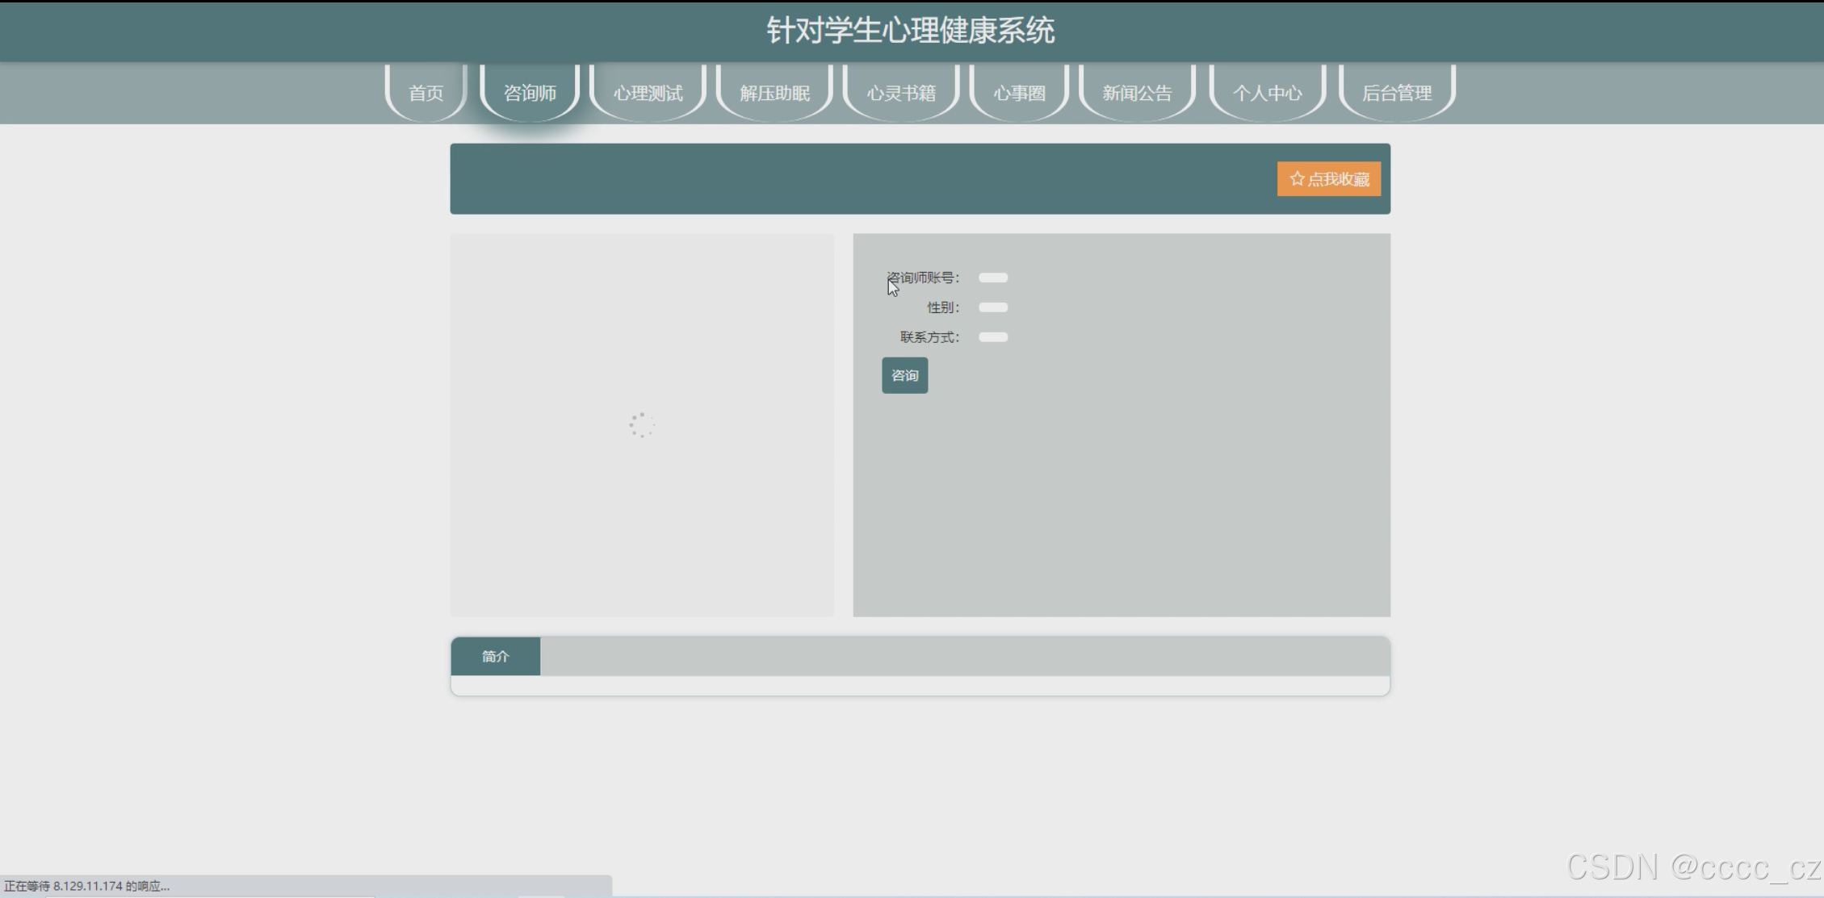Click the 性别 value placeholder

pyautogui.click(x=992, y=307)
